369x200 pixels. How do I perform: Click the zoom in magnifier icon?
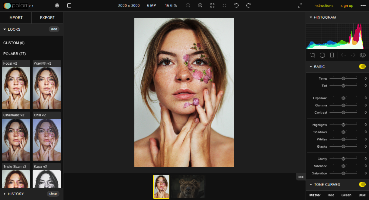[x=200, y=5]
